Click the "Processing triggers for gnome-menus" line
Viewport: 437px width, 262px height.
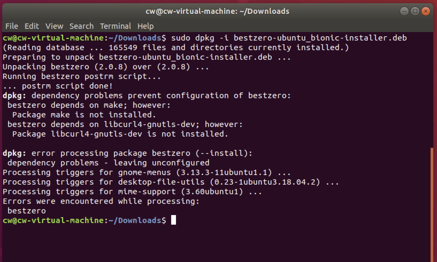[147, 172]
